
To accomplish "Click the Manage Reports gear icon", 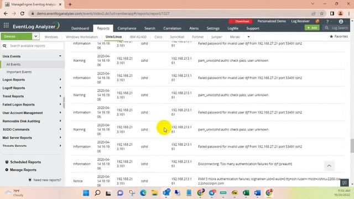I will (x=7, y=170).
